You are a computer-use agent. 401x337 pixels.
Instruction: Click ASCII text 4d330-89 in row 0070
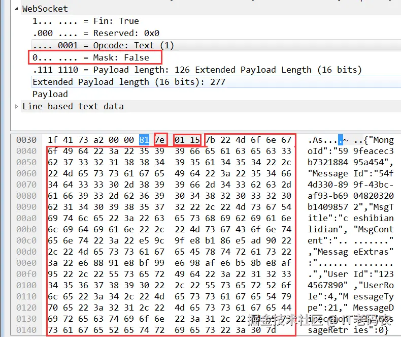coord(328,185)
